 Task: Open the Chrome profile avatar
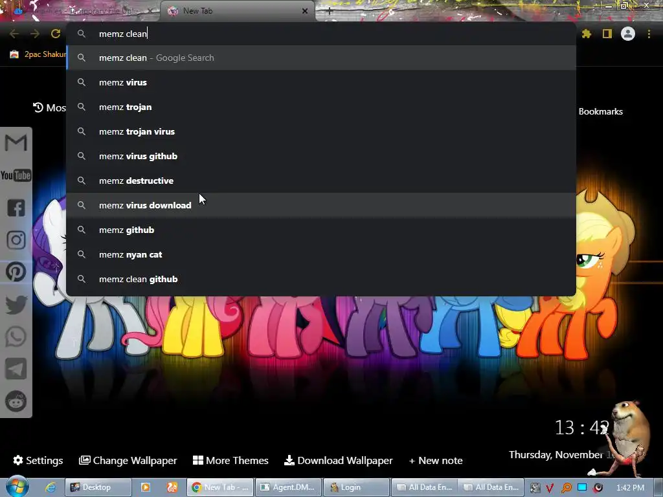(628, 34)
